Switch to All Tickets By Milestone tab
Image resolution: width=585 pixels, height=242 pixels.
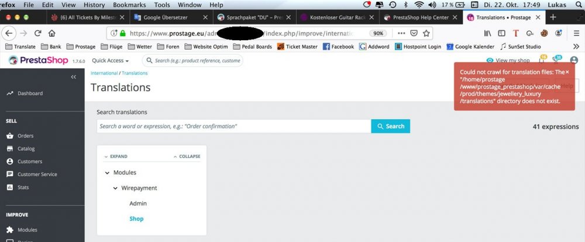88,17
